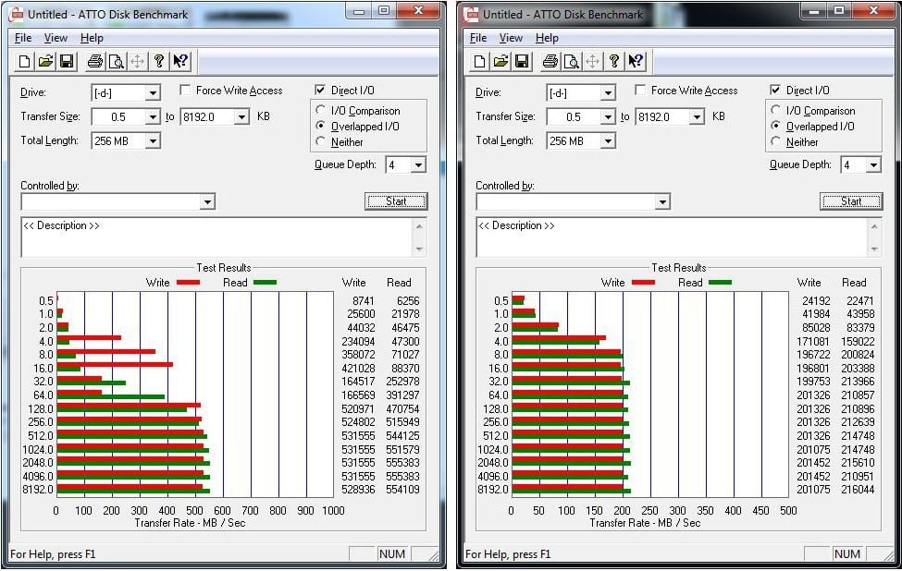Open the Drive dropdown in left window

[153, 92]
